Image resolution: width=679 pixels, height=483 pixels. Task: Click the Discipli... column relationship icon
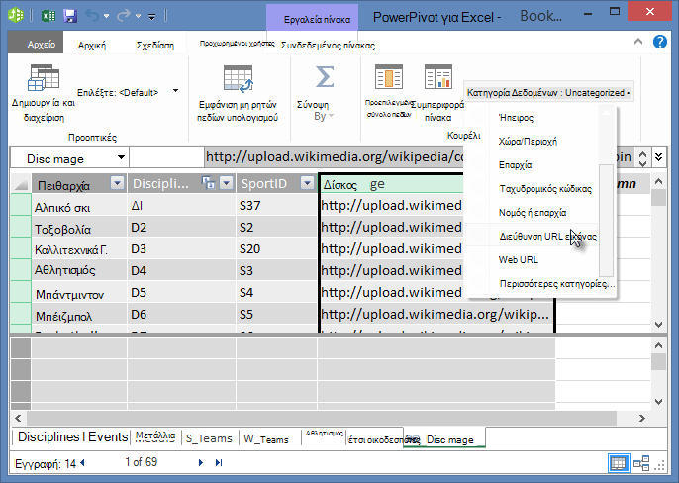click(x=208, y=183)
